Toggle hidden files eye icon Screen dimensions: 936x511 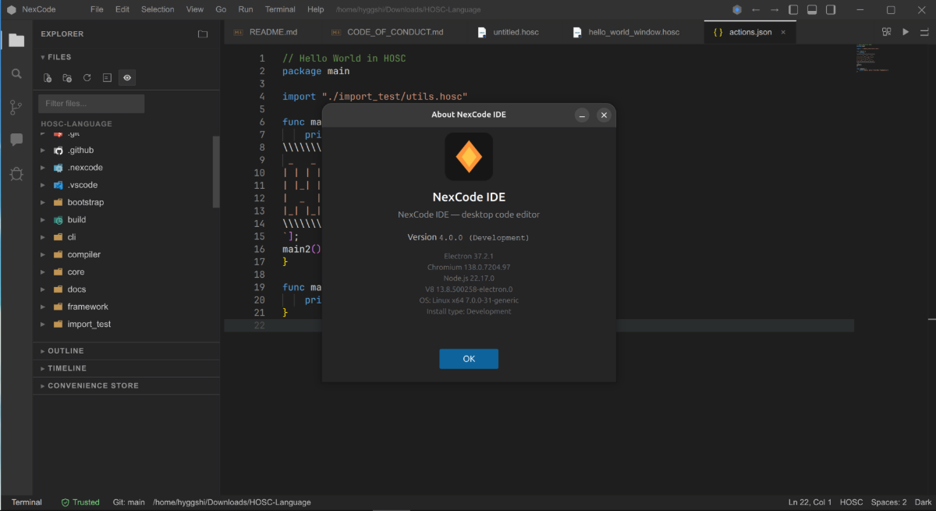coord(127,78)
